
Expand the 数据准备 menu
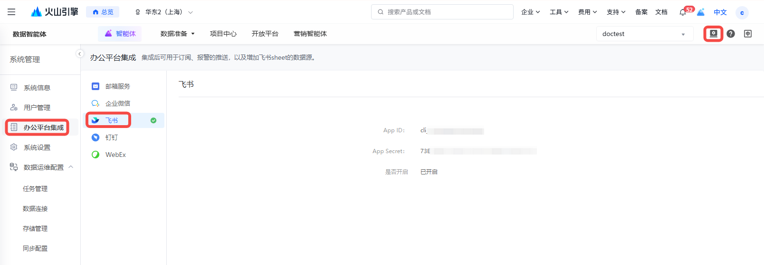click(178, 34)
